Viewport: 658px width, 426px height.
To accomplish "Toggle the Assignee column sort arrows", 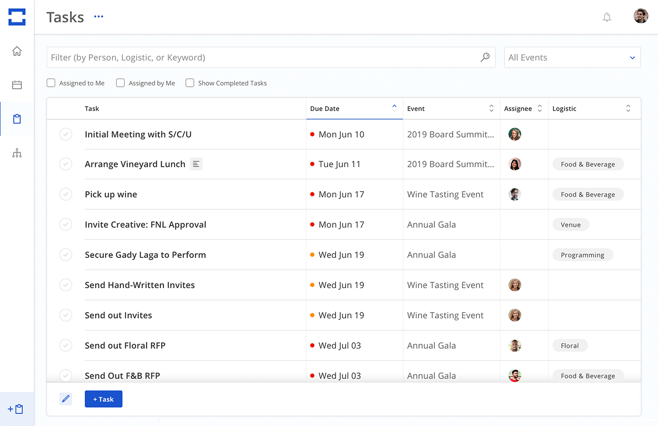I will [x=539, y=108].
